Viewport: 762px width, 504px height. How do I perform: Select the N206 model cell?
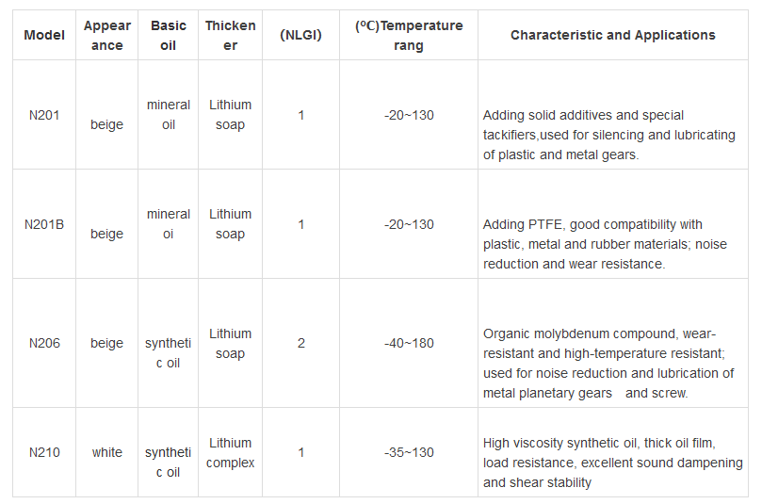[x=44, y=343]
